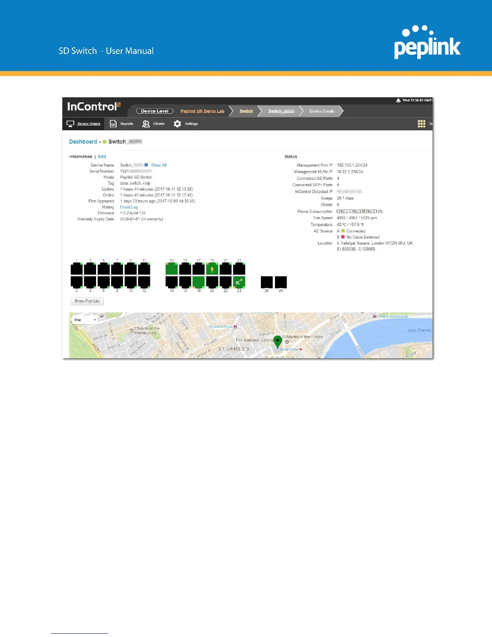The image size is (492, 637).
Task: Open the Map type dropdown
Action: [x=85, y=320]
